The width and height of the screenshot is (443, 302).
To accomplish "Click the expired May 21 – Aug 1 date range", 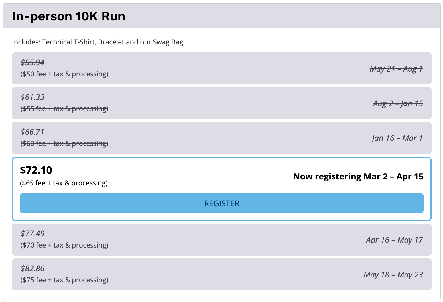I will [396, 69].
